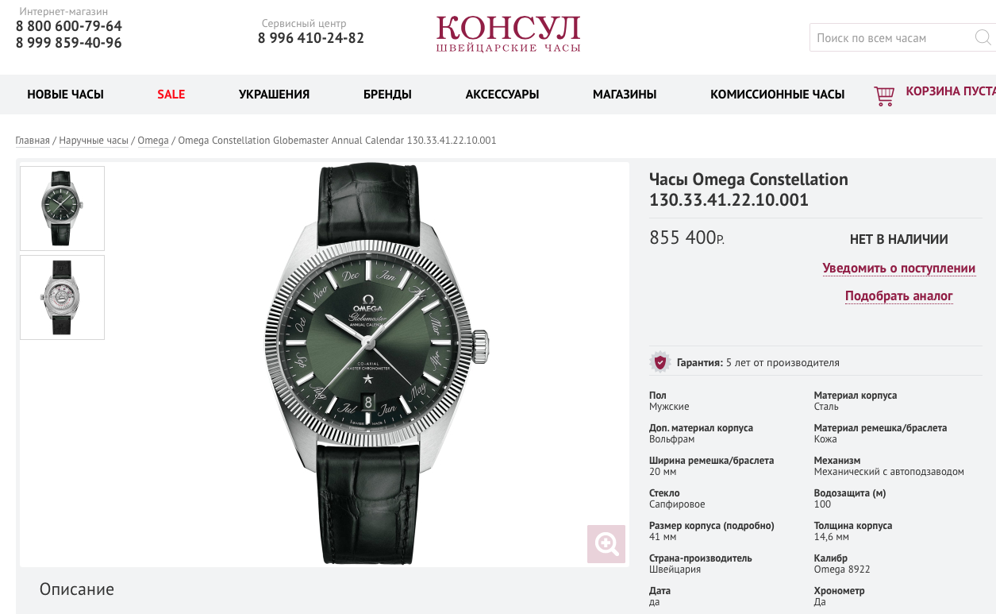Select the front-view watch thumbnail
This screenshot has height=614, width=996.
click(x=62, y=208)
